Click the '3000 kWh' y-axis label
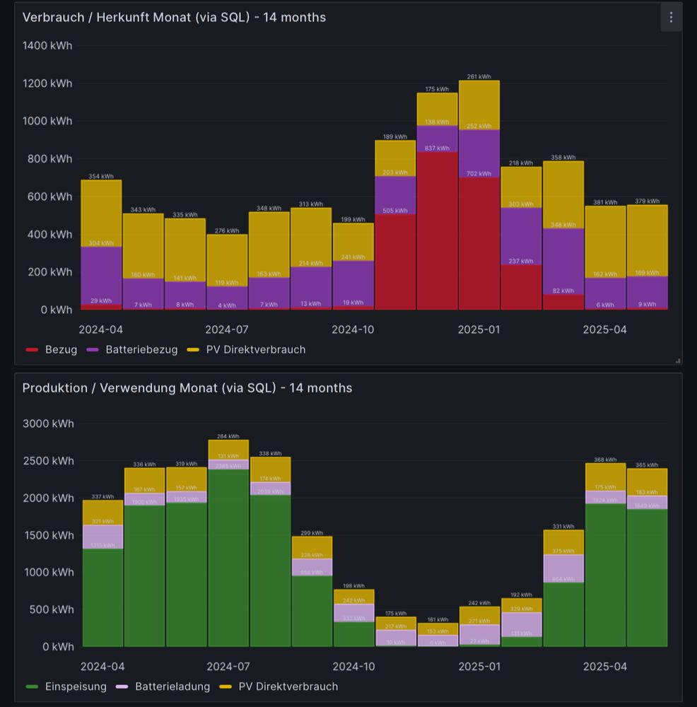The height and width of the screenshot is (707, 697). click(48, 423)
